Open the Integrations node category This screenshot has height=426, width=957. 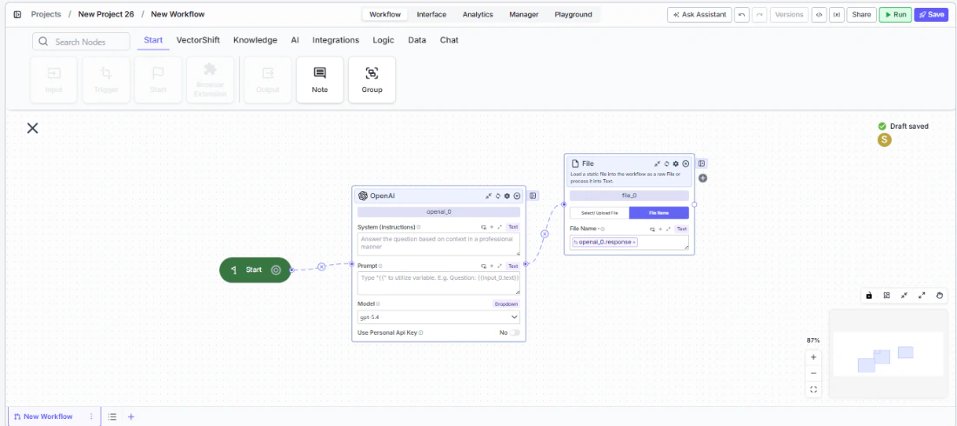[x=336, y=40]
